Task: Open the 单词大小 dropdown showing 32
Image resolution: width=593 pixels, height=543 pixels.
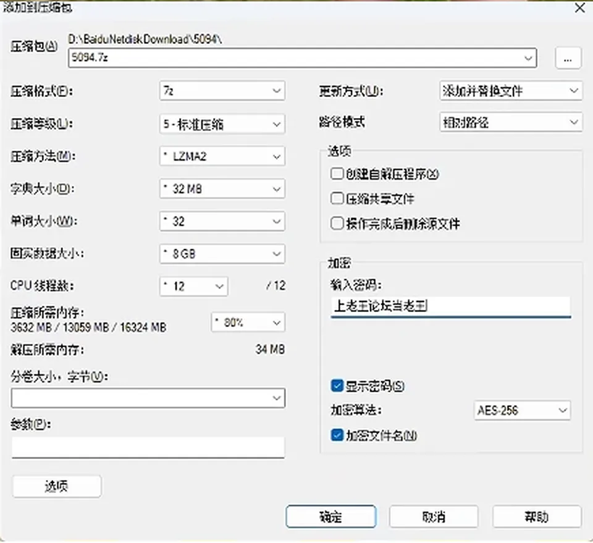Action: click(222, 221)
